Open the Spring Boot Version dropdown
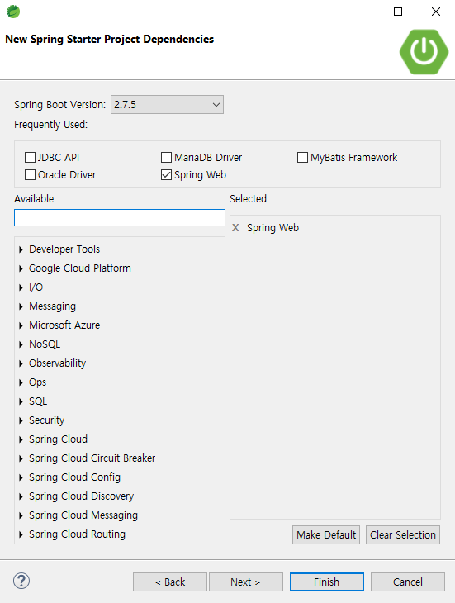455x603 pixels. click(167, 105)
